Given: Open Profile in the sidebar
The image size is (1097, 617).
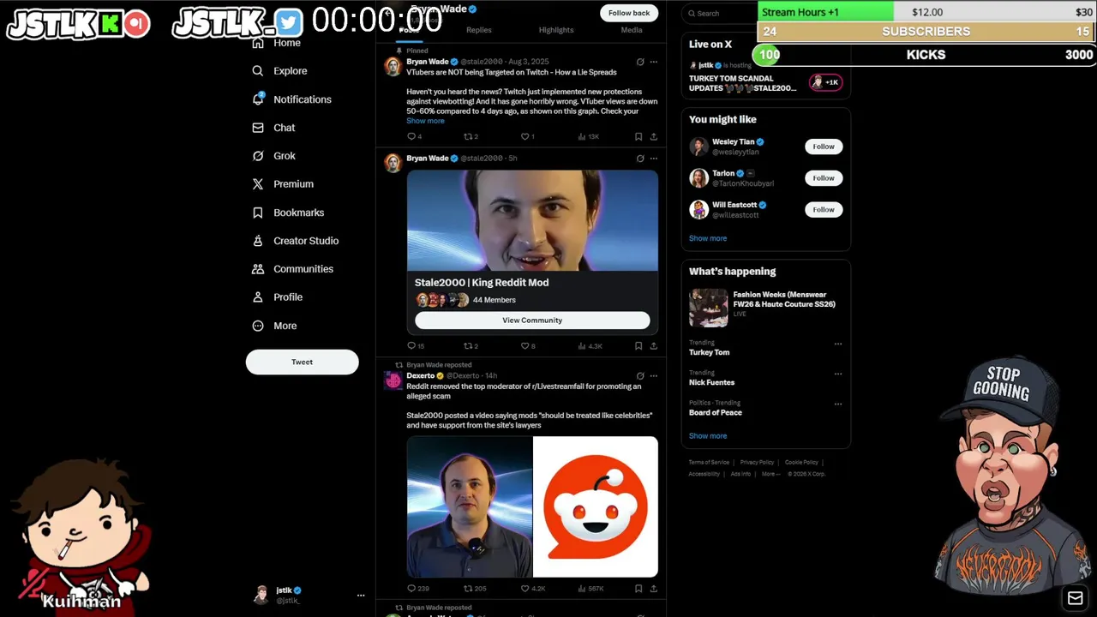Looking at the screenshot, I should pos(277,297).
